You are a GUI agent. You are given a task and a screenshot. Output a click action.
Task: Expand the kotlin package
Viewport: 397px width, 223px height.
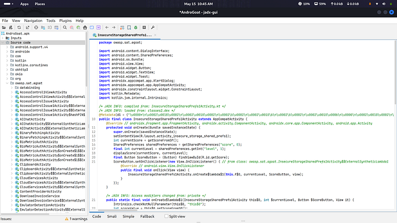(x=7, y=61)
